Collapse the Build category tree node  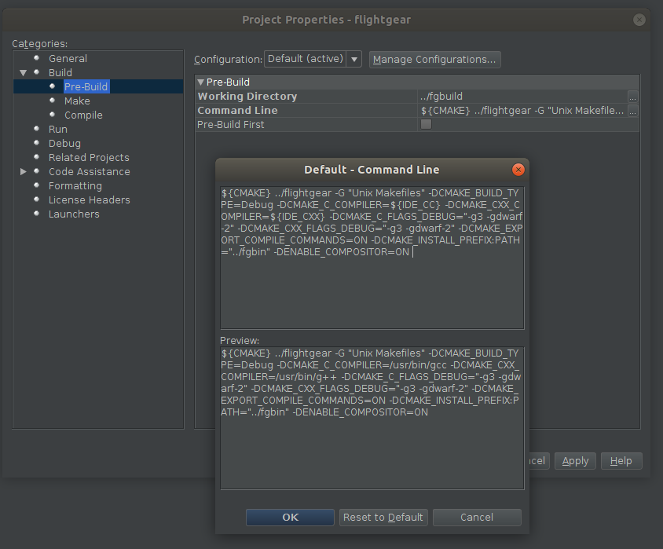pyautogui.click(x=24, y=73)
